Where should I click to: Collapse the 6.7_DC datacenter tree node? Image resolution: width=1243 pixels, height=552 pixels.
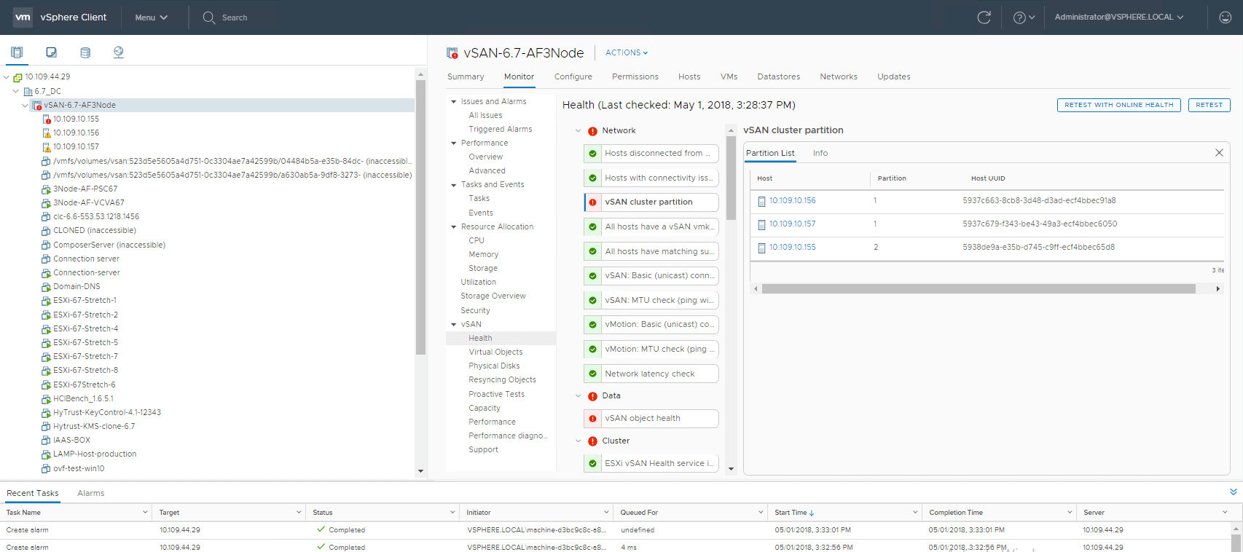point(15,91)
